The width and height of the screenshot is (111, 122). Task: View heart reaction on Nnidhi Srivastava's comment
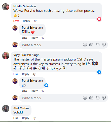99,19
